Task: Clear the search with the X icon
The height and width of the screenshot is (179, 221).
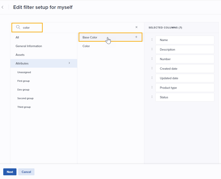Action: tap(137, 27)
